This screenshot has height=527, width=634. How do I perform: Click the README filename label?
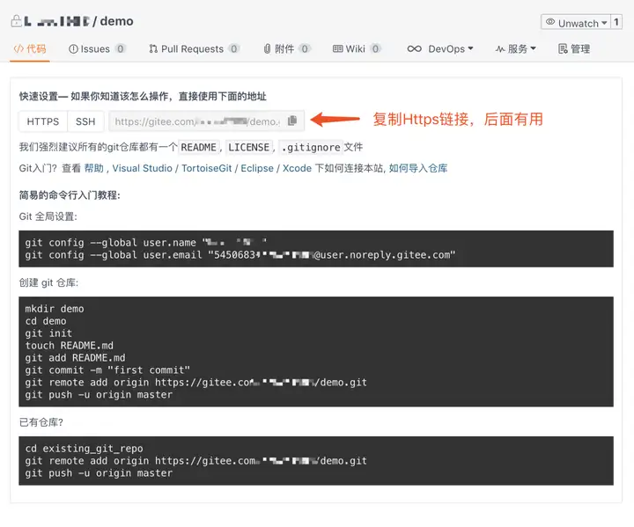(198, 147)
